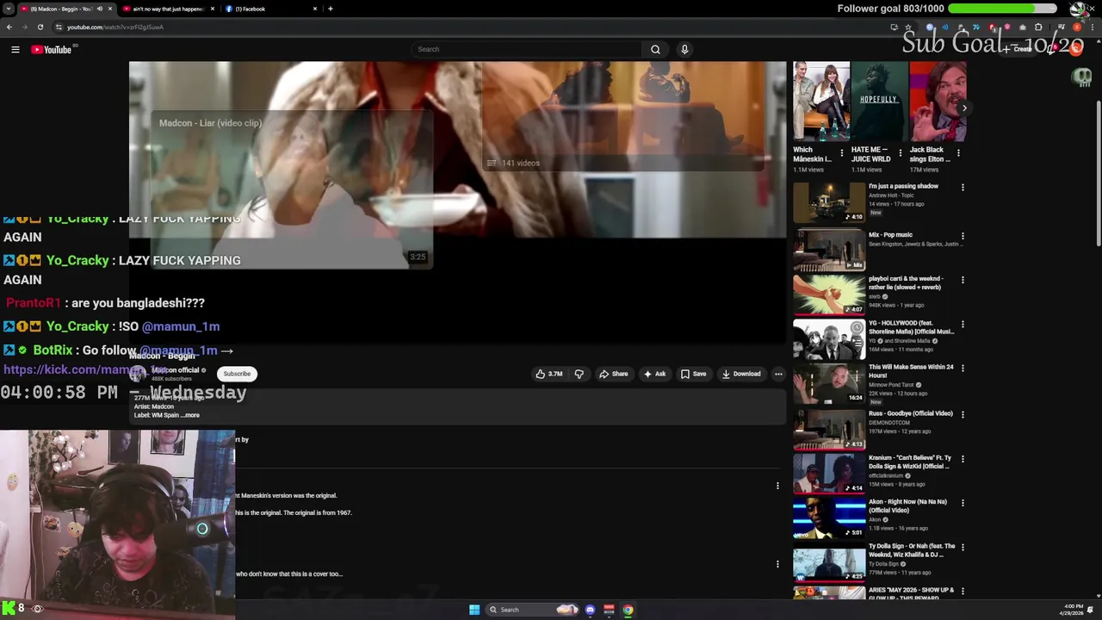Open the taskbar clock showing 4:00 PM
The width and height of the screenshot is (1102, 620).
[1073, 610]
